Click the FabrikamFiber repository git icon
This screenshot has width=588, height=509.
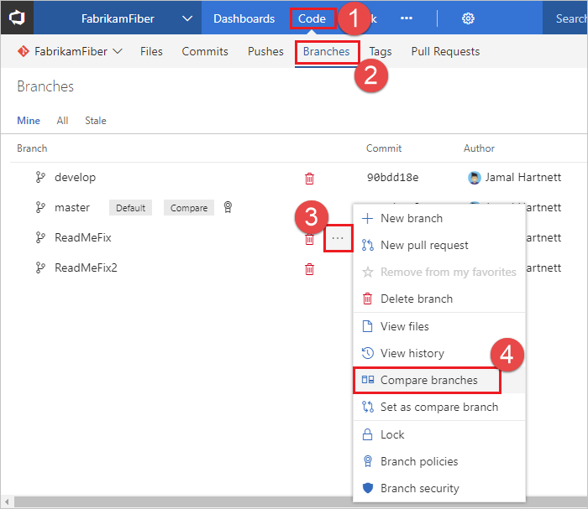coord(24,51)
